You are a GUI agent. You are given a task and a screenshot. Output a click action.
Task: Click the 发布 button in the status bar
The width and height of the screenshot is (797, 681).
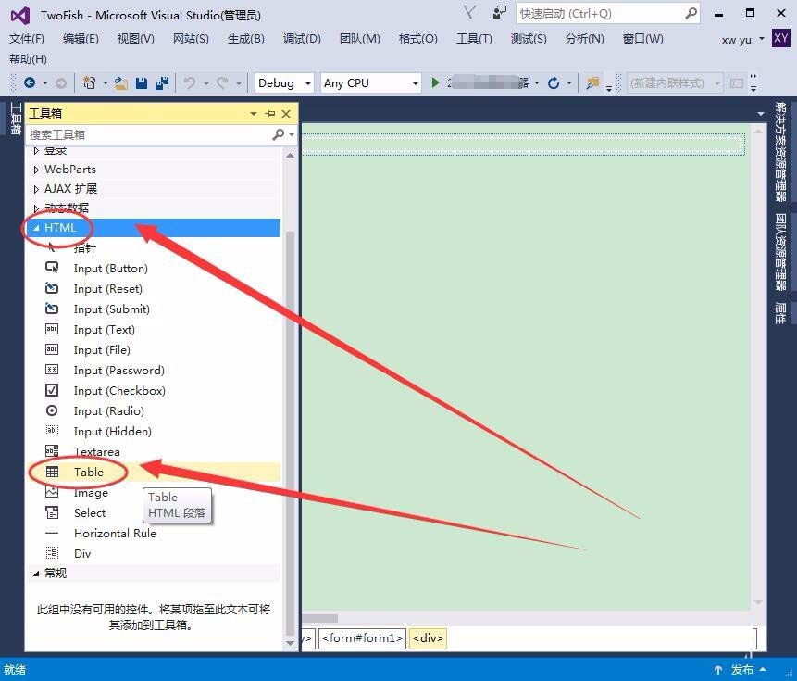pyautogui.click(x=741, y=669)
